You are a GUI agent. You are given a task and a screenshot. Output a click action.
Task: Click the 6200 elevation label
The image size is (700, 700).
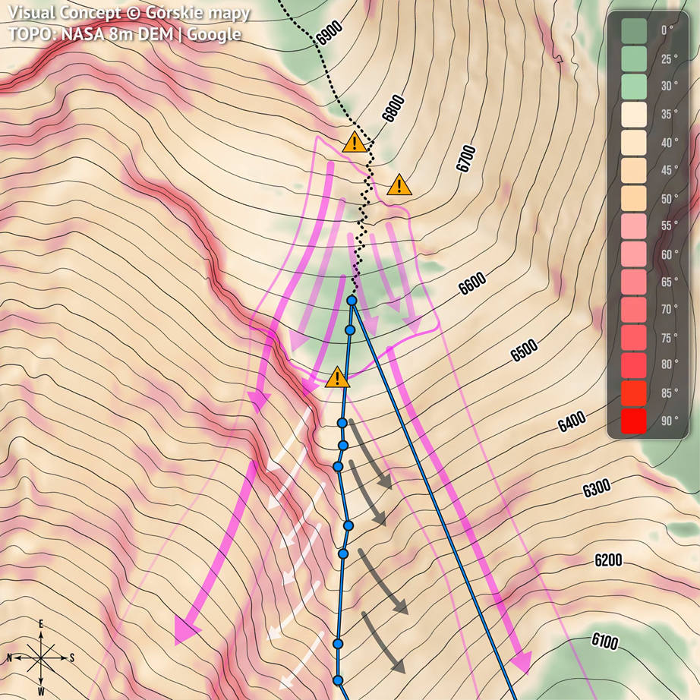tap(608, 560)
